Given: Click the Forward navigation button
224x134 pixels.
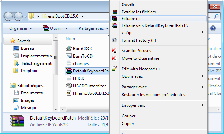Looking at the screenshot, I should tap(18, 16).
